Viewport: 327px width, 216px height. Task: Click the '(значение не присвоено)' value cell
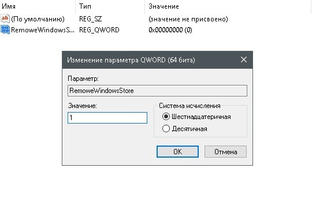pyautogui.click(x=188, y=19)
